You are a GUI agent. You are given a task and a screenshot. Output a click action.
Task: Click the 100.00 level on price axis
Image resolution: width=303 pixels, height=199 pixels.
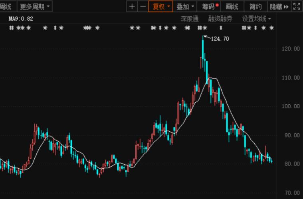pos(291,106)
